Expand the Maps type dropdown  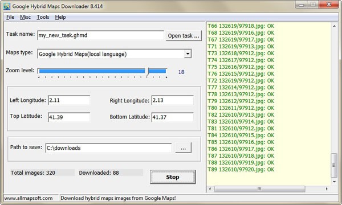188,54
